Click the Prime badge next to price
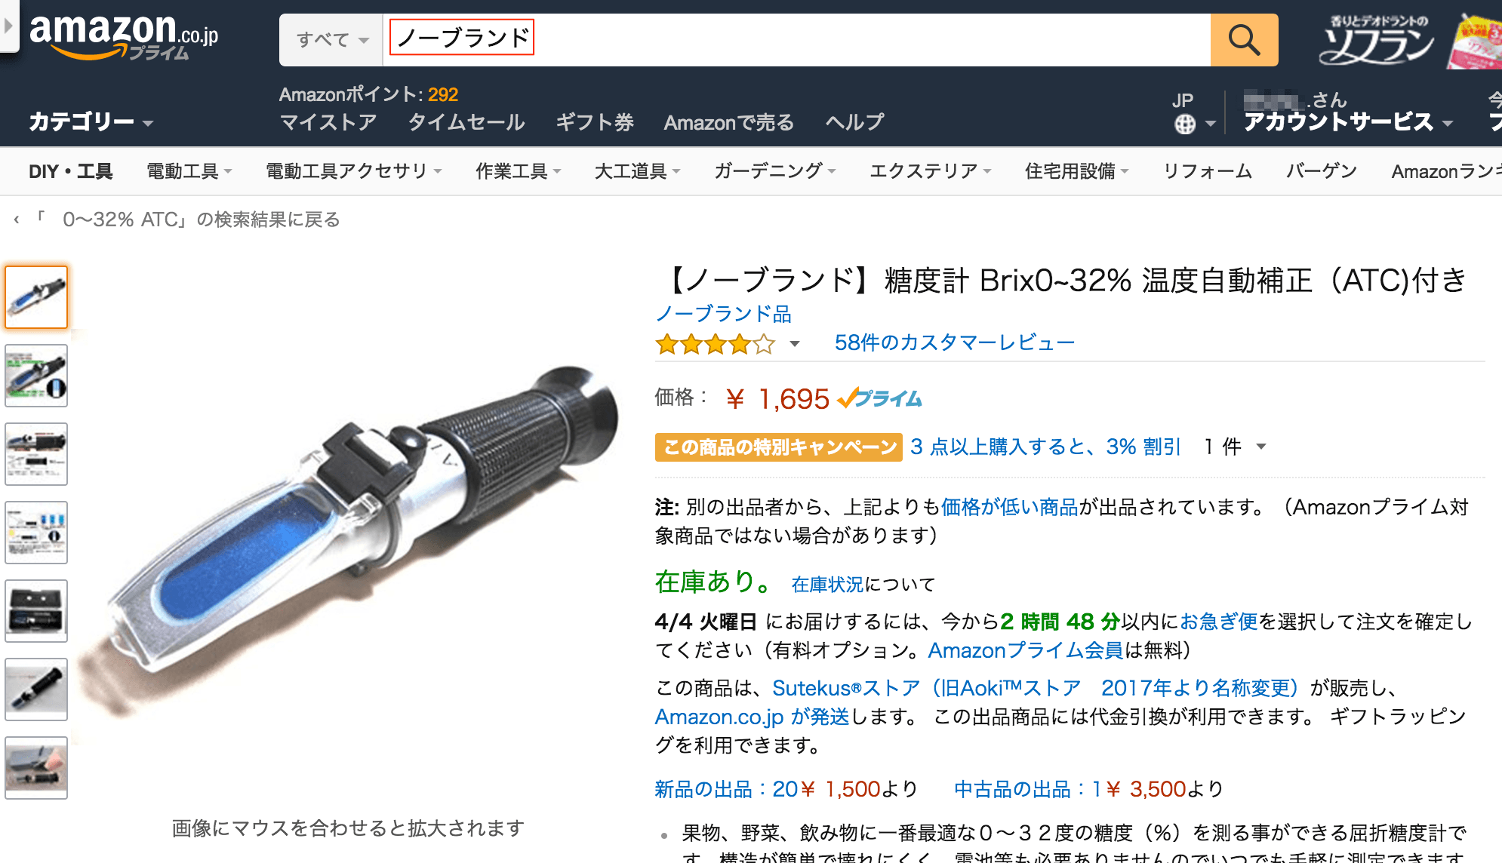This screenshot has width=1502, height=863. 879,398
